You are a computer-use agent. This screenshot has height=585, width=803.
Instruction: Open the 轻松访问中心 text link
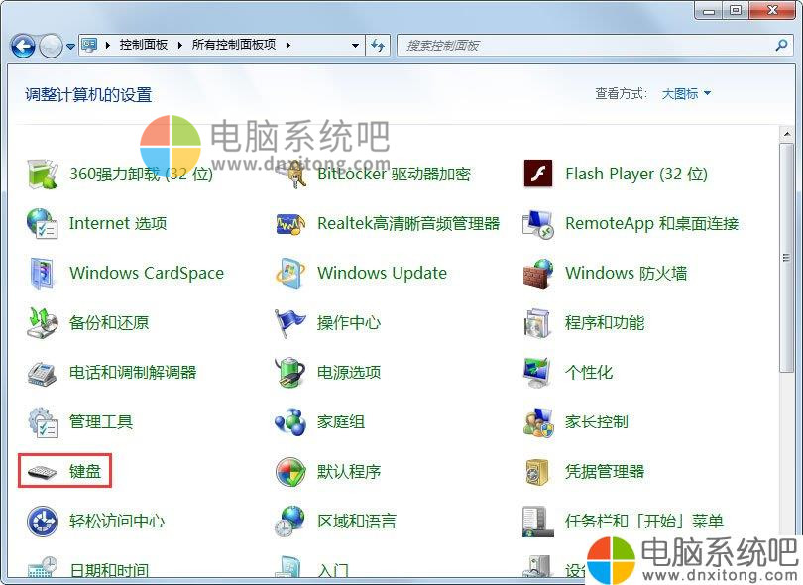point(117,521)
